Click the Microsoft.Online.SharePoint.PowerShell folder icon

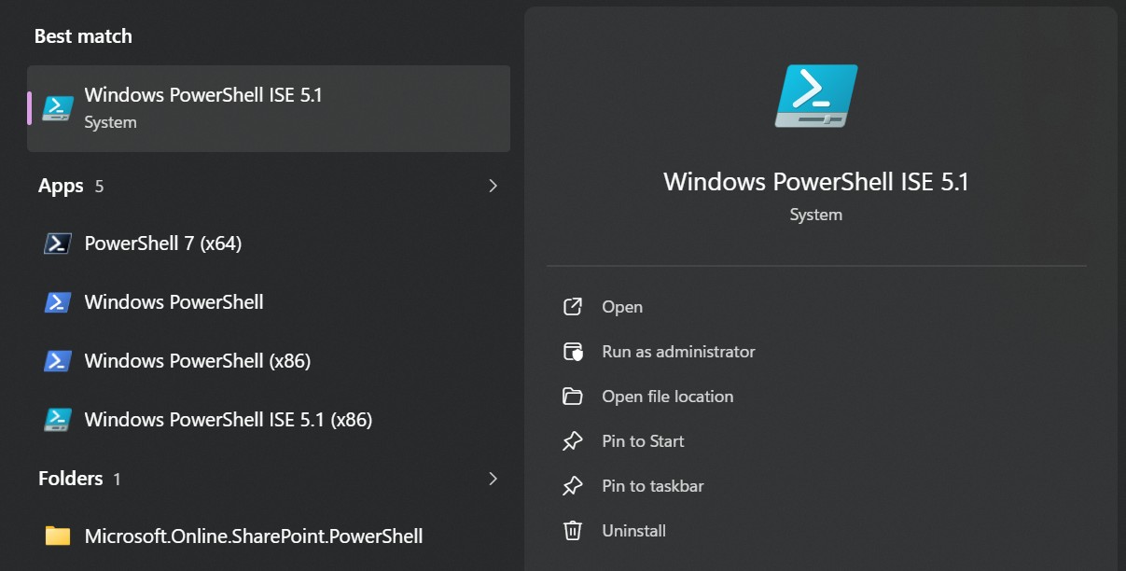click(58, 536)
